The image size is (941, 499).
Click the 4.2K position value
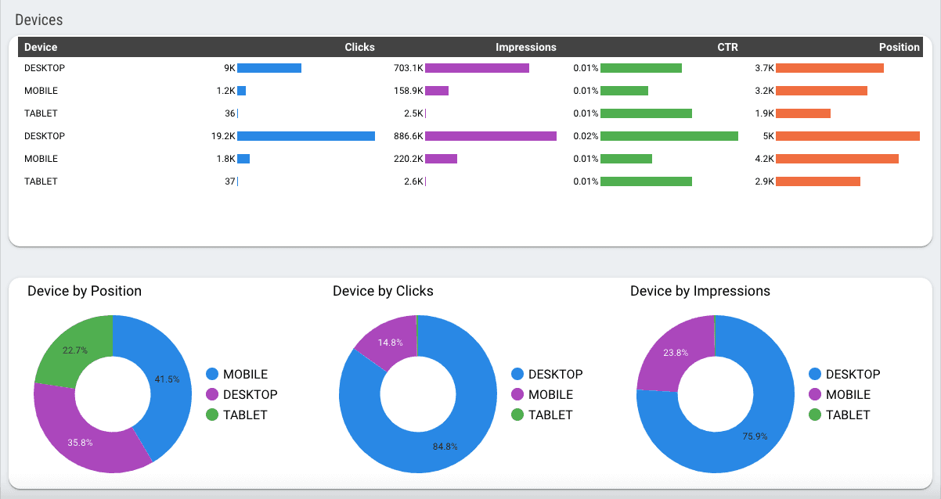coord(765,159)
